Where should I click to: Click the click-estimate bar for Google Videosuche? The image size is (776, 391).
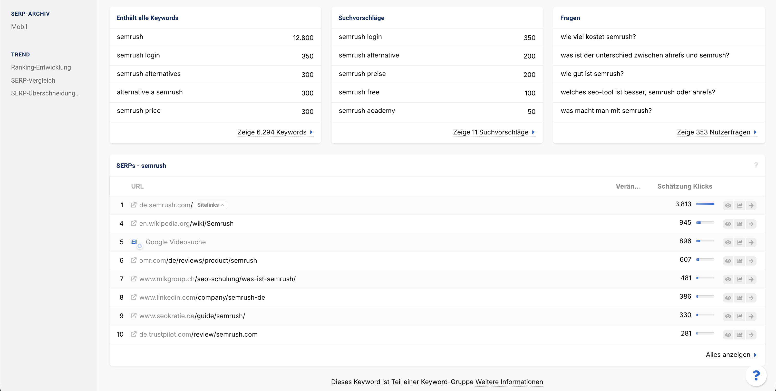pyautogui.click(x=705, y=241)
